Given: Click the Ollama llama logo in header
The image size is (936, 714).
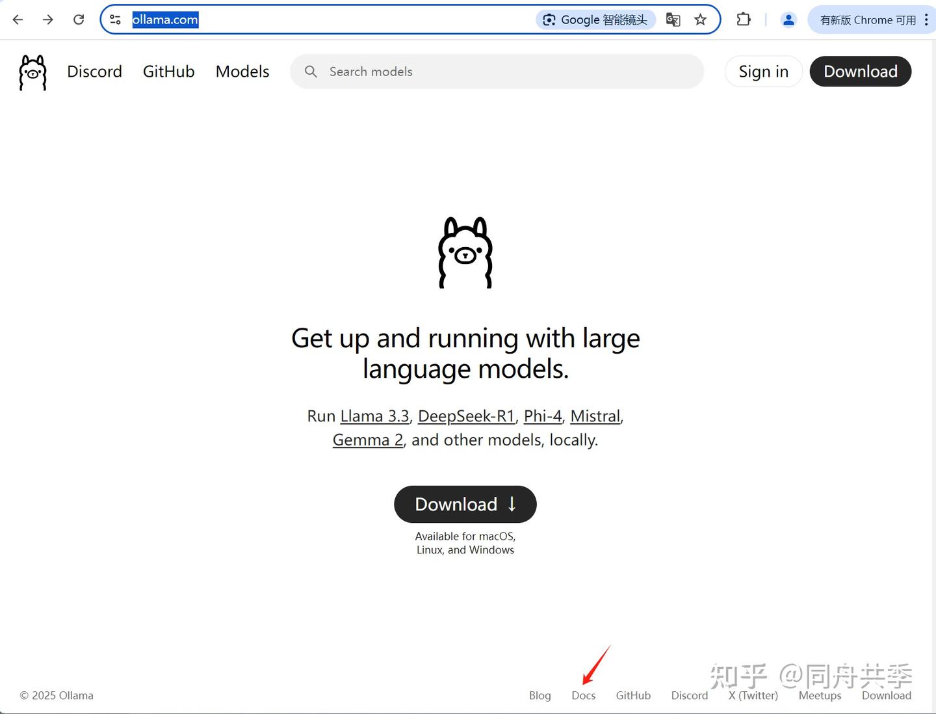Looking at the screenshot, I should click(x=32, y=72).
